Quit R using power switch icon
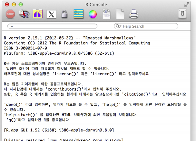Image resolution: width=196 pixels, height=141 pixels. click(x=182, y=14)
